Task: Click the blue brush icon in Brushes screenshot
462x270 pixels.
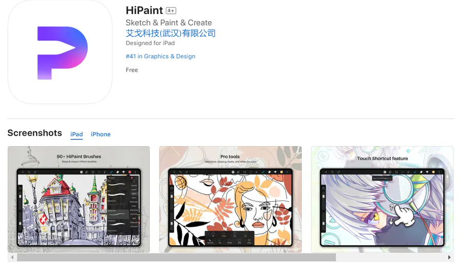Action: (x=111, y=172)
